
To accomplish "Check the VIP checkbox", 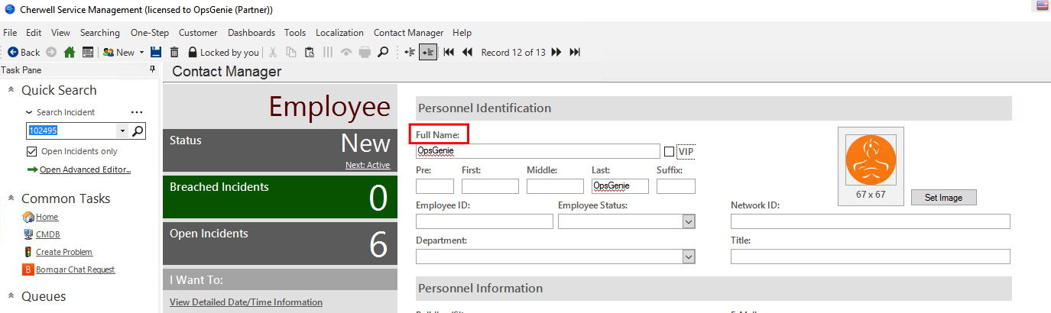I will (x=670, y=151).
